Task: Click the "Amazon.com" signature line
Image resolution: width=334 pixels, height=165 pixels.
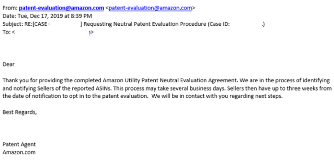Action: click(x=19, y=152)
